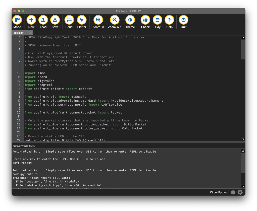Run Check on the code

coord(145,20)
